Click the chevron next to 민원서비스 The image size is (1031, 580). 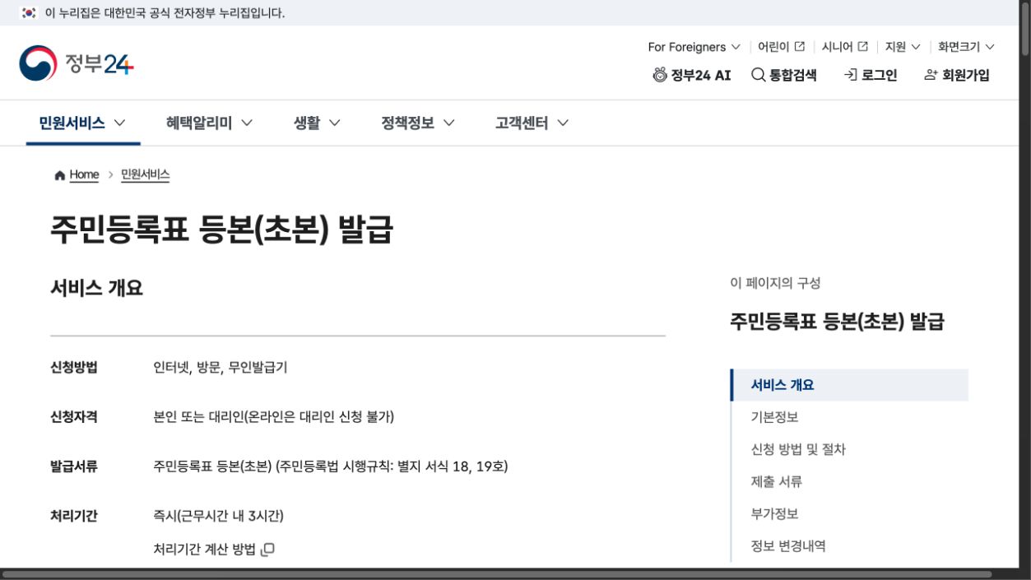(119, 123)
